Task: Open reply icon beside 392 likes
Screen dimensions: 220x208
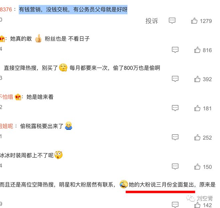Action: click(175, 79)
